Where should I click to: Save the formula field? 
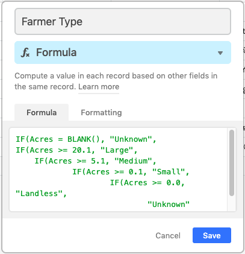tap(212, 235)
